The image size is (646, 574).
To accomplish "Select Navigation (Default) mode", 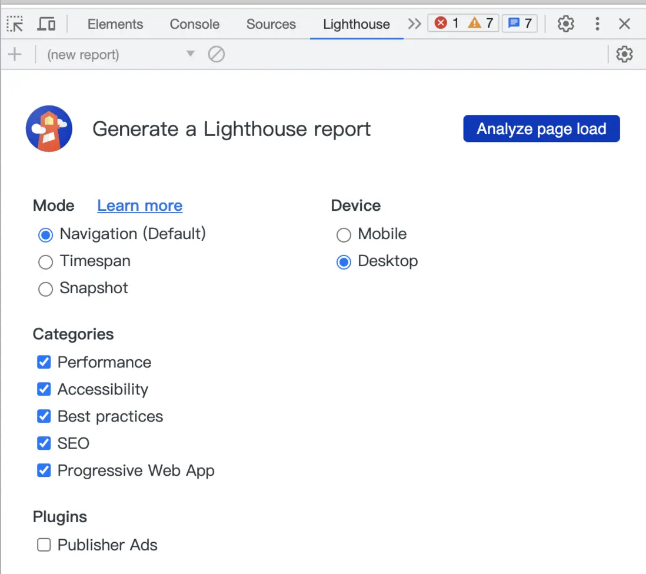I will click(45, 235).
